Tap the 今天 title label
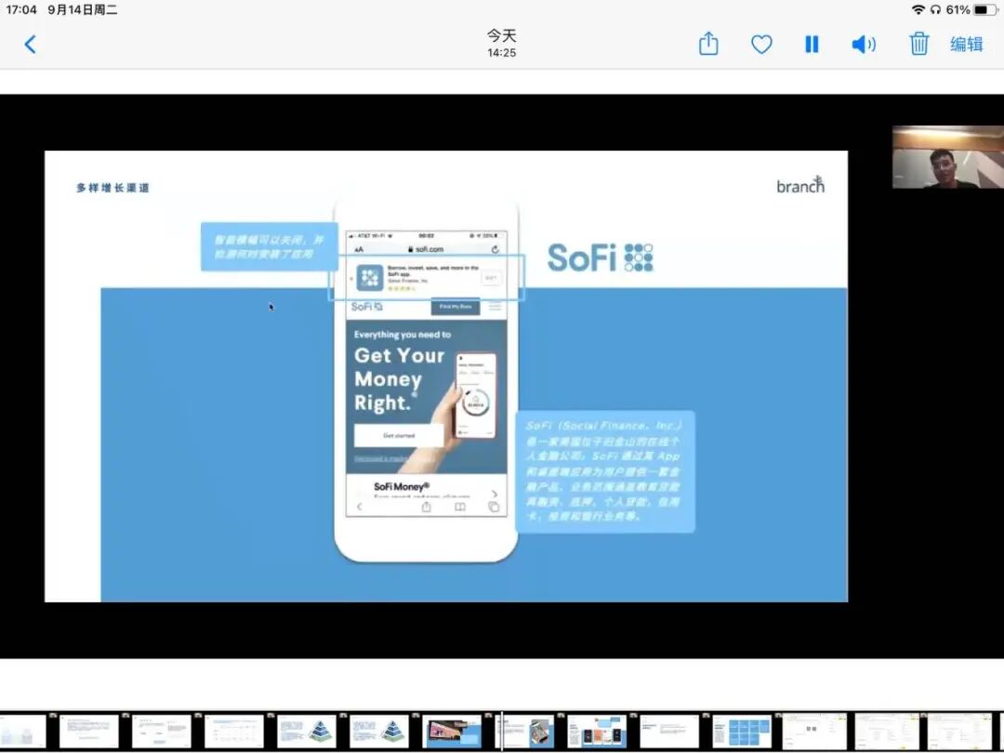1004x753 pixels. tap(501, 36)
